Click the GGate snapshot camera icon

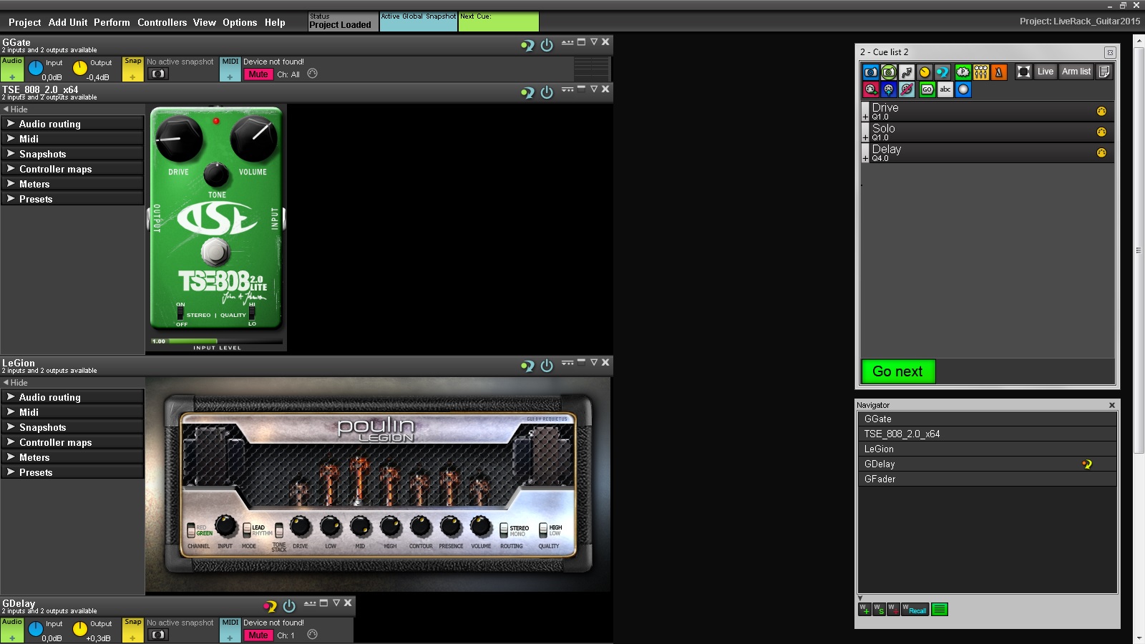click(x=158, y=74)
